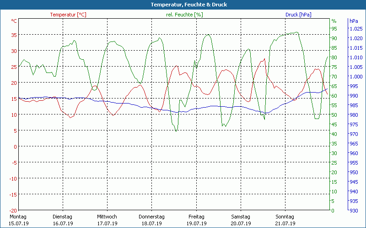Click the blue '930' pressure tick label
The height and width of the screenshot is (228, 366).
(x=354, y=211)
